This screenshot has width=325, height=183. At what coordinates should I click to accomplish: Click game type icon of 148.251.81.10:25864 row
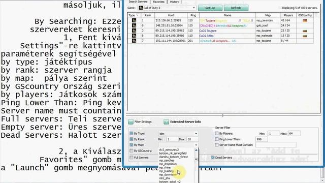[x=134, y=25]
